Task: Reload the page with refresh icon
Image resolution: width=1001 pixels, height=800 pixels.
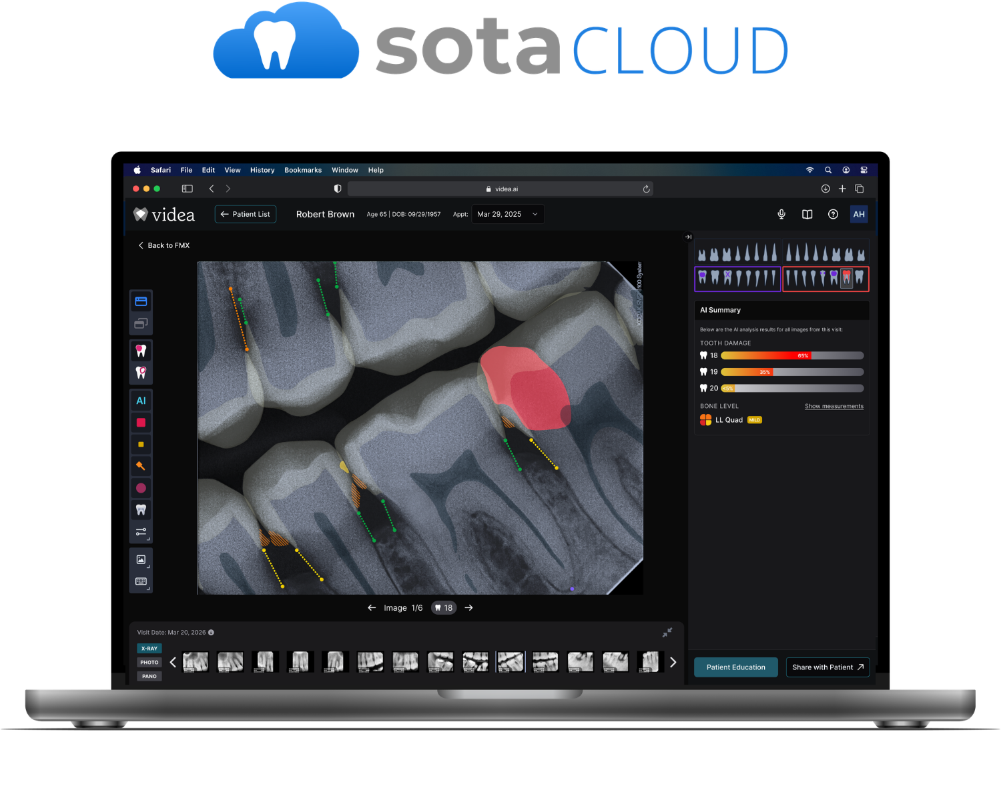Action: tap(646, 189)
